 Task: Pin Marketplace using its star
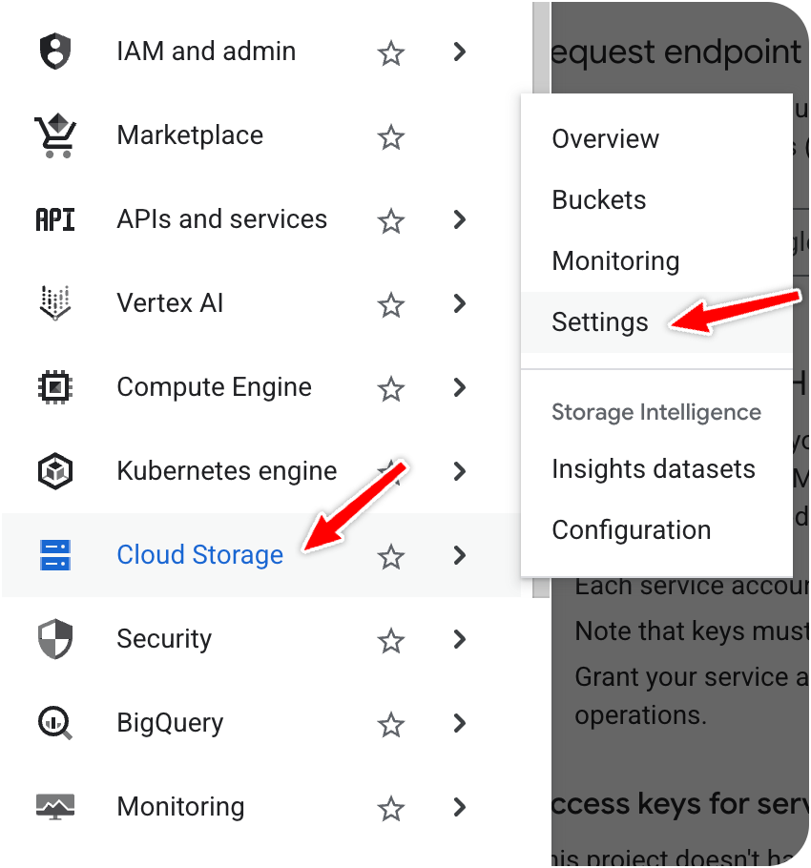coord(391,137)
